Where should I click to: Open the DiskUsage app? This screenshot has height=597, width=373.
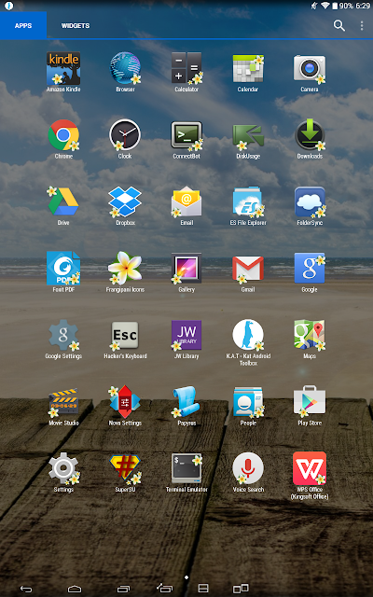click(x=248, y=136)
